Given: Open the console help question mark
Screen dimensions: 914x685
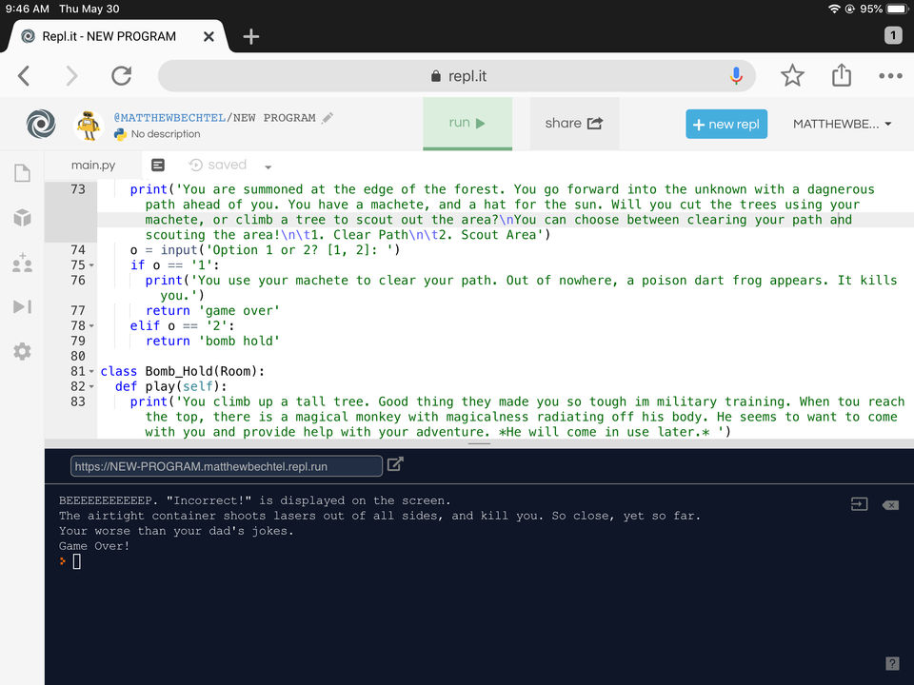Looking at the screenshot, I should tap(892, 663).
